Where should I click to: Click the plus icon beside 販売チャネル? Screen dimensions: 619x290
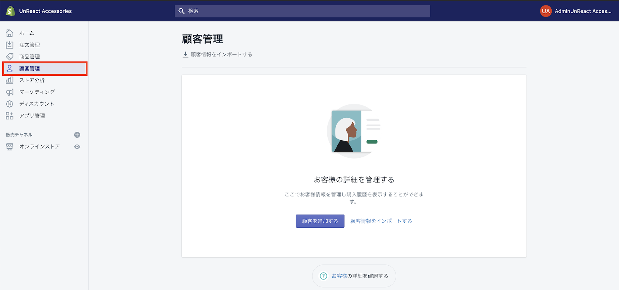(77, 135)
